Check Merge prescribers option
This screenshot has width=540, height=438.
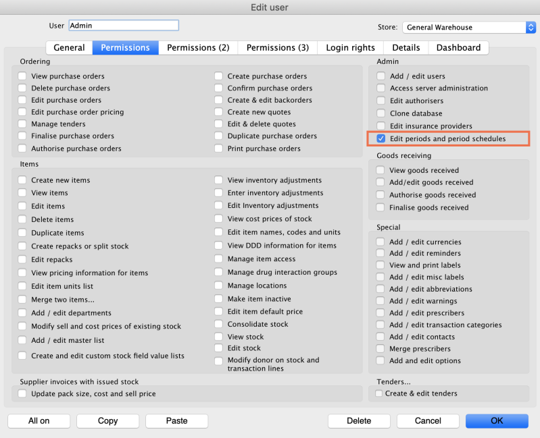[x=381, y=349]
